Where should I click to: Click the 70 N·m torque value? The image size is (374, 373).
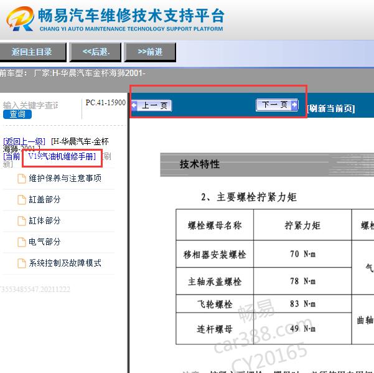click(x=302, y=254)
